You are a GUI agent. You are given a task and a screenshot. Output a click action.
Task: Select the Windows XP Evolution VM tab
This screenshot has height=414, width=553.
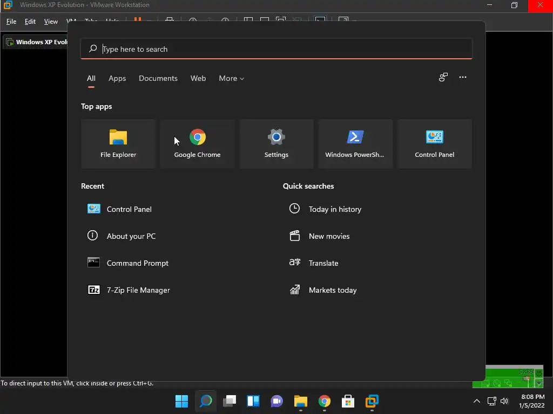tap(36, 42)
